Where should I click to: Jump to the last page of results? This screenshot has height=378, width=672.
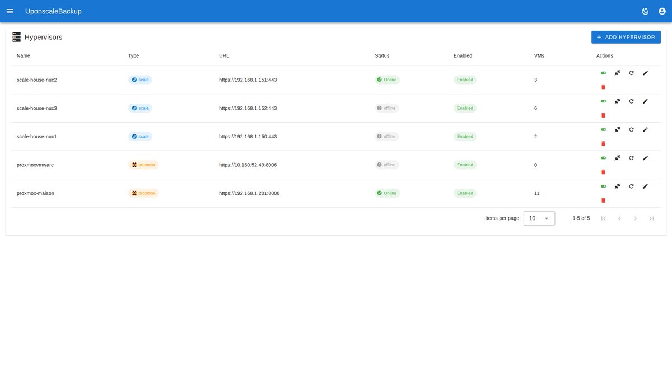point(651,218)
